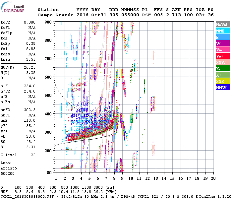This screenshot has height=199, width=232.
Task: Click the 80 km height axis label
Action: (49, 172)
